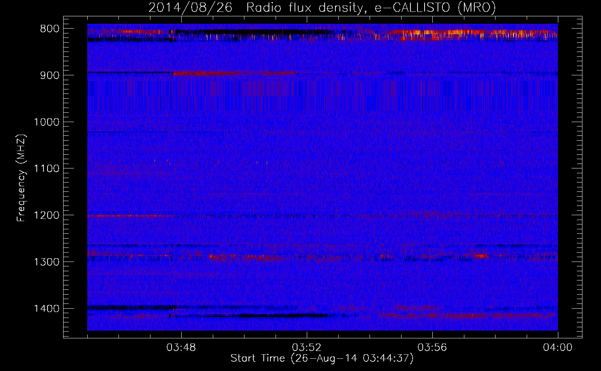This screenshot has height=371, width=601.
Task: Click the plot title "Radio flux density, e-CALLISTO (MRO)"
Action: point(371,8)
